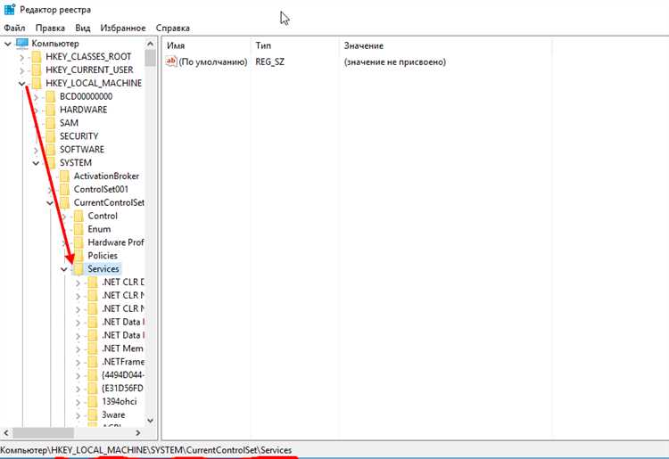Click the SOFTWARE folder icon
The height and width of the screenshot is (459, 669).
[50, 150]
